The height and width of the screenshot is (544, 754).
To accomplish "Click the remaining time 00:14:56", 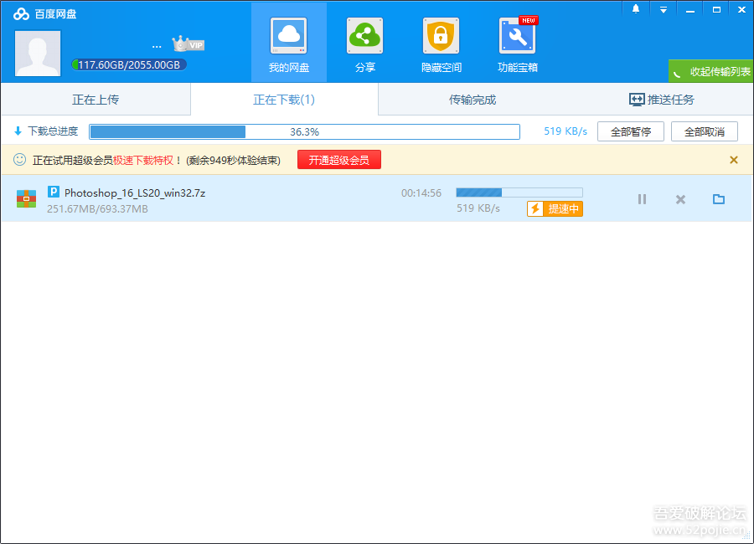I will 421,192.
